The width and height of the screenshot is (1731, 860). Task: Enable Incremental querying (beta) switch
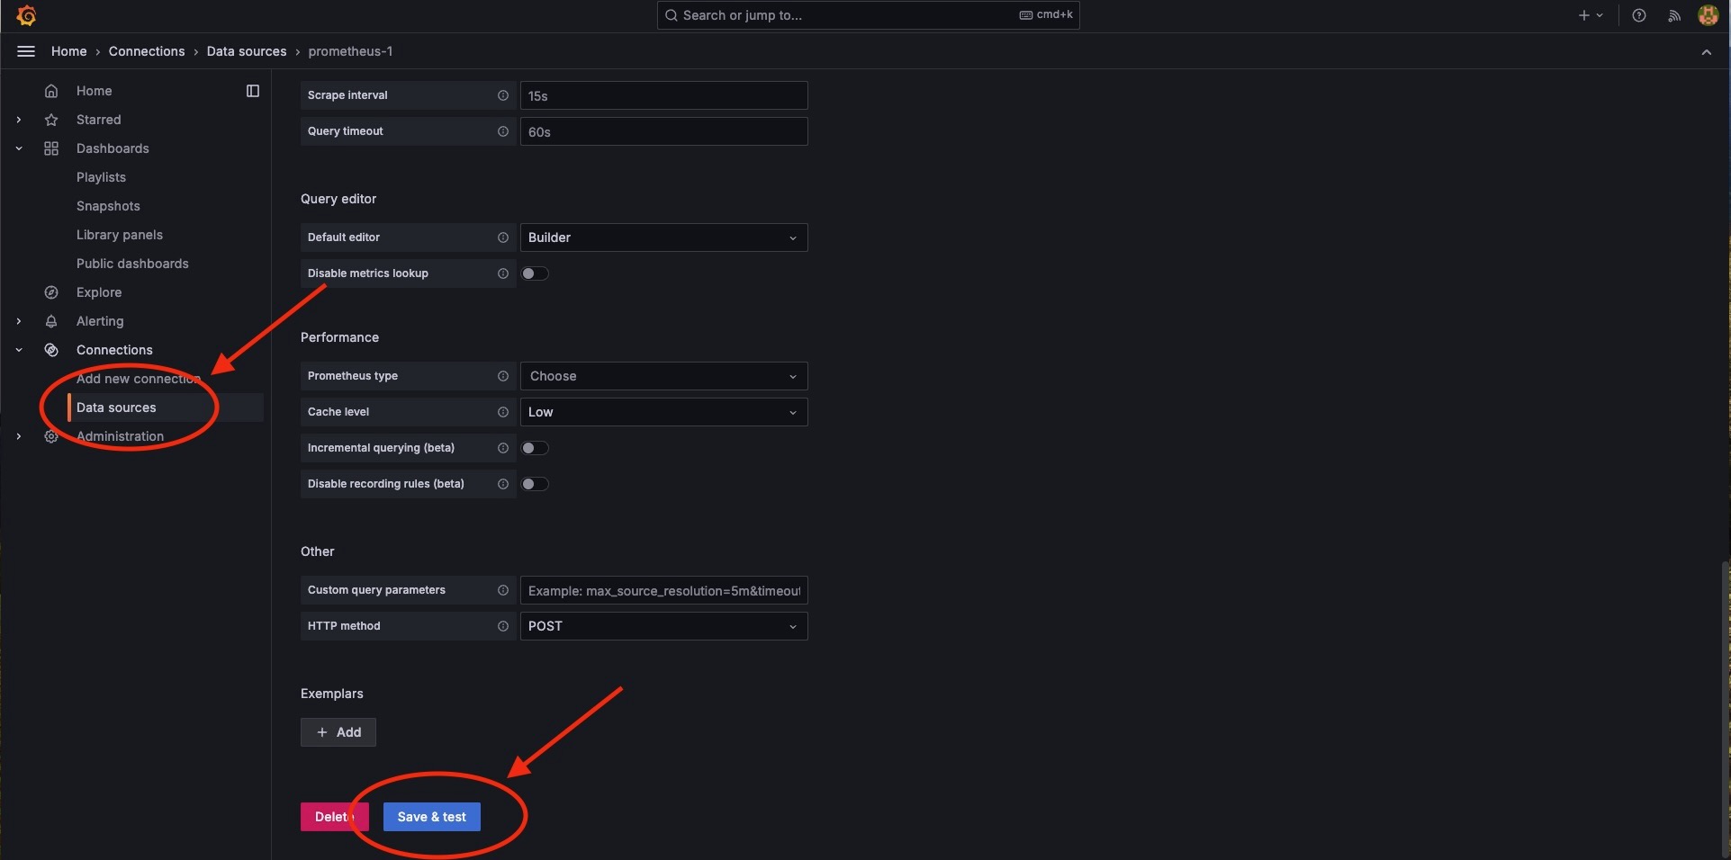click(x=535, y=448)
